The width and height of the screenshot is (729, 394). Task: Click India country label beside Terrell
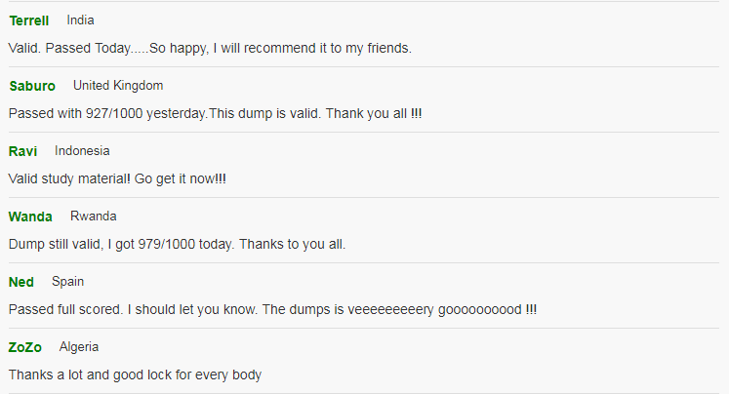click(80, 20)
